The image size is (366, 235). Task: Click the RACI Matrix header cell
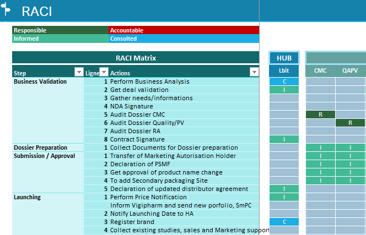136,58
